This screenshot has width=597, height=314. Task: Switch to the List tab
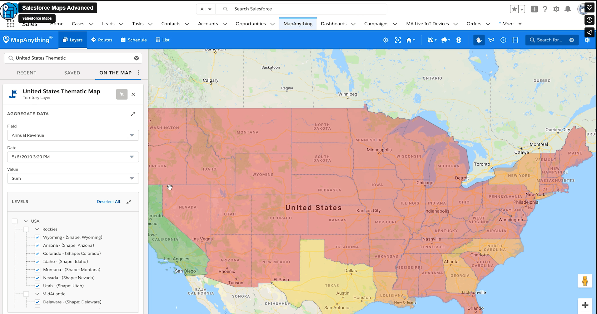pos(162,40)
